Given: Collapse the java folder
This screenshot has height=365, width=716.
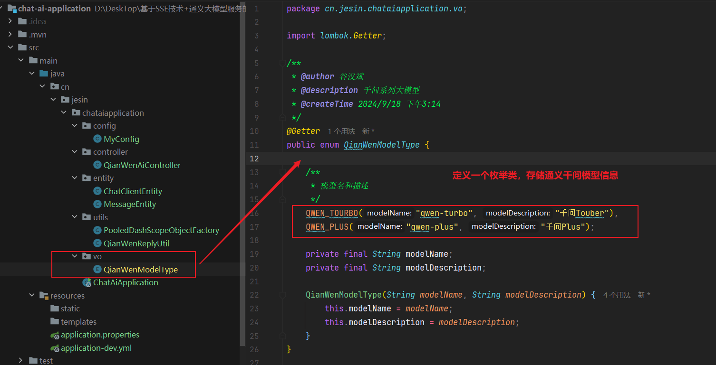Looking at the screenshot, I should [31, 74].
